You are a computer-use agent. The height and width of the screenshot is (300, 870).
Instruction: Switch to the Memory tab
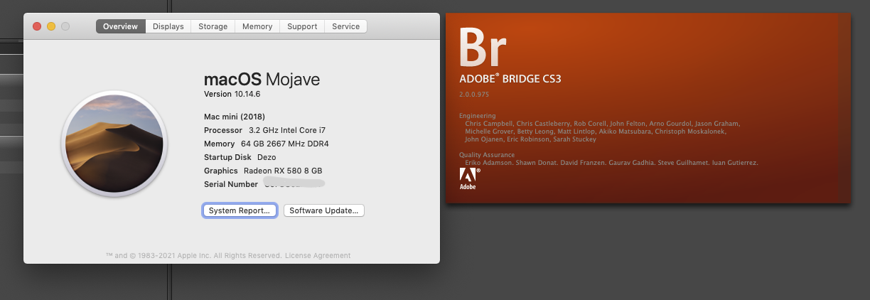[x=257, y=26]
